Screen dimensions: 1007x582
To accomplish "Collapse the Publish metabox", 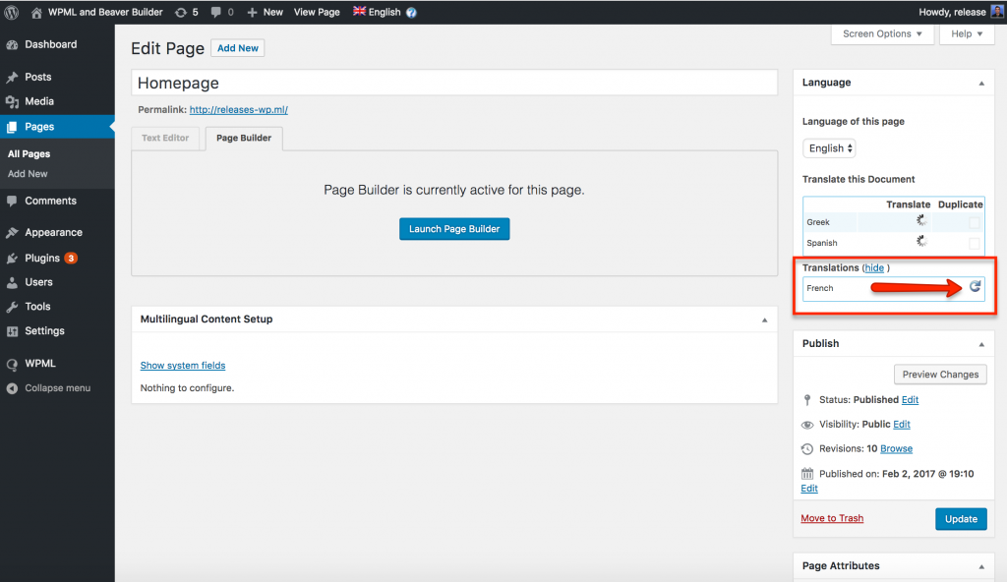I will coord(981,344).
